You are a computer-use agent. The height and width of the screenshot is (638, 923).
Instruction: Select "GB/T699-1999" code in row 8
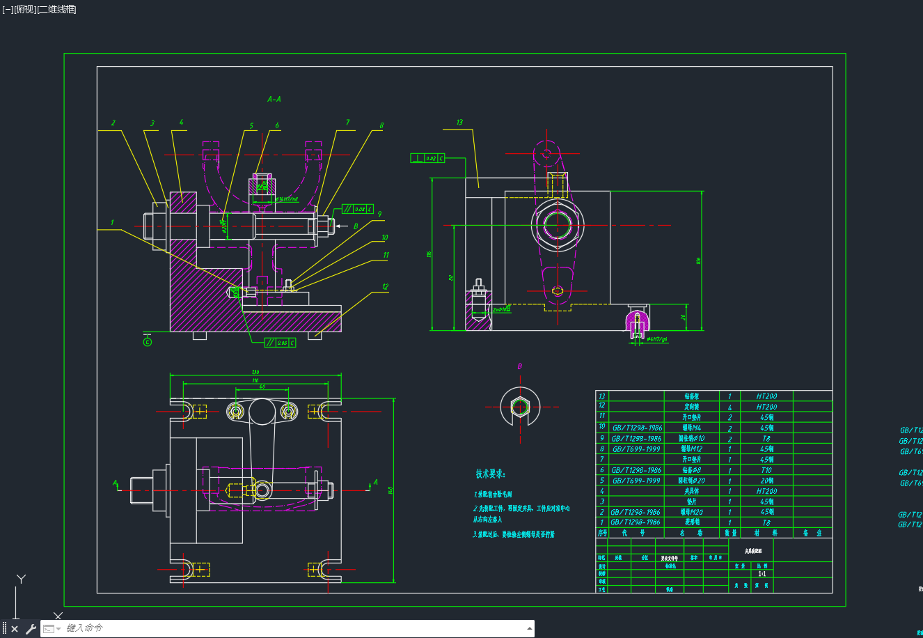click(x=636, y=449)
